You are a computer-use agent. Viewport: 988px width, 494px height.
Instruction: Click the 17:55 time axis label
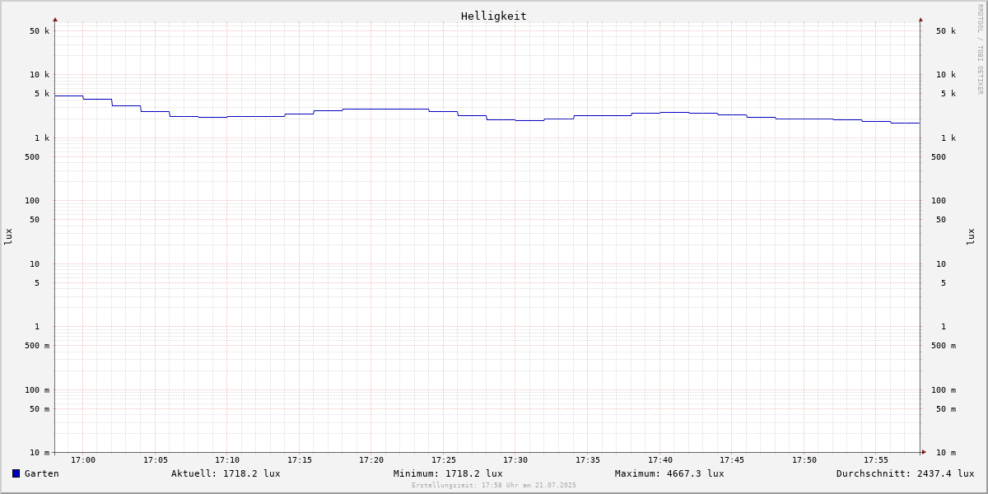pos(876,460)
